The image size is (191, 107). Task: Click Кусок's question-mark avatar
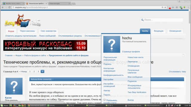(x=14, y=86)
